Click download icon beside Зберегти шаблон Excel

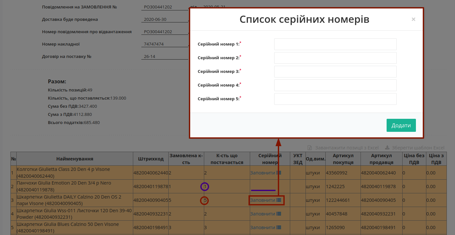tap(388, 147)
